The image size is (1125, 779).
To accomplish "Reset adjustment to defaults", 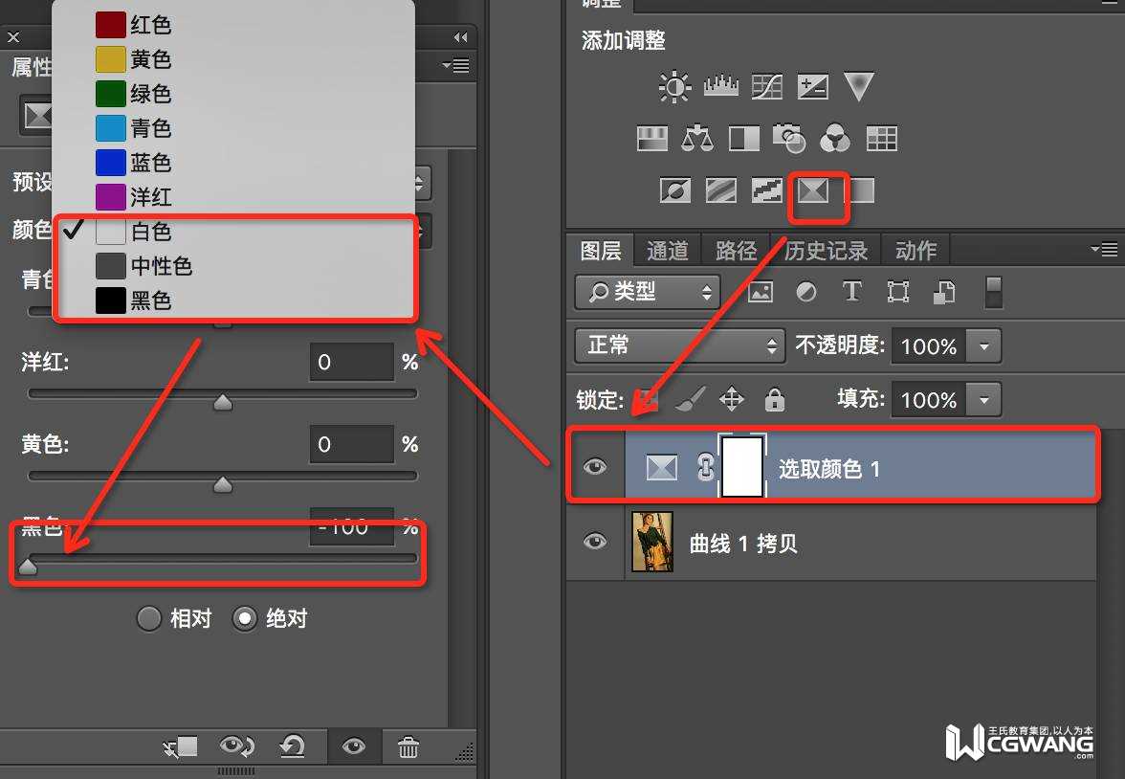I will pos(292,746).
